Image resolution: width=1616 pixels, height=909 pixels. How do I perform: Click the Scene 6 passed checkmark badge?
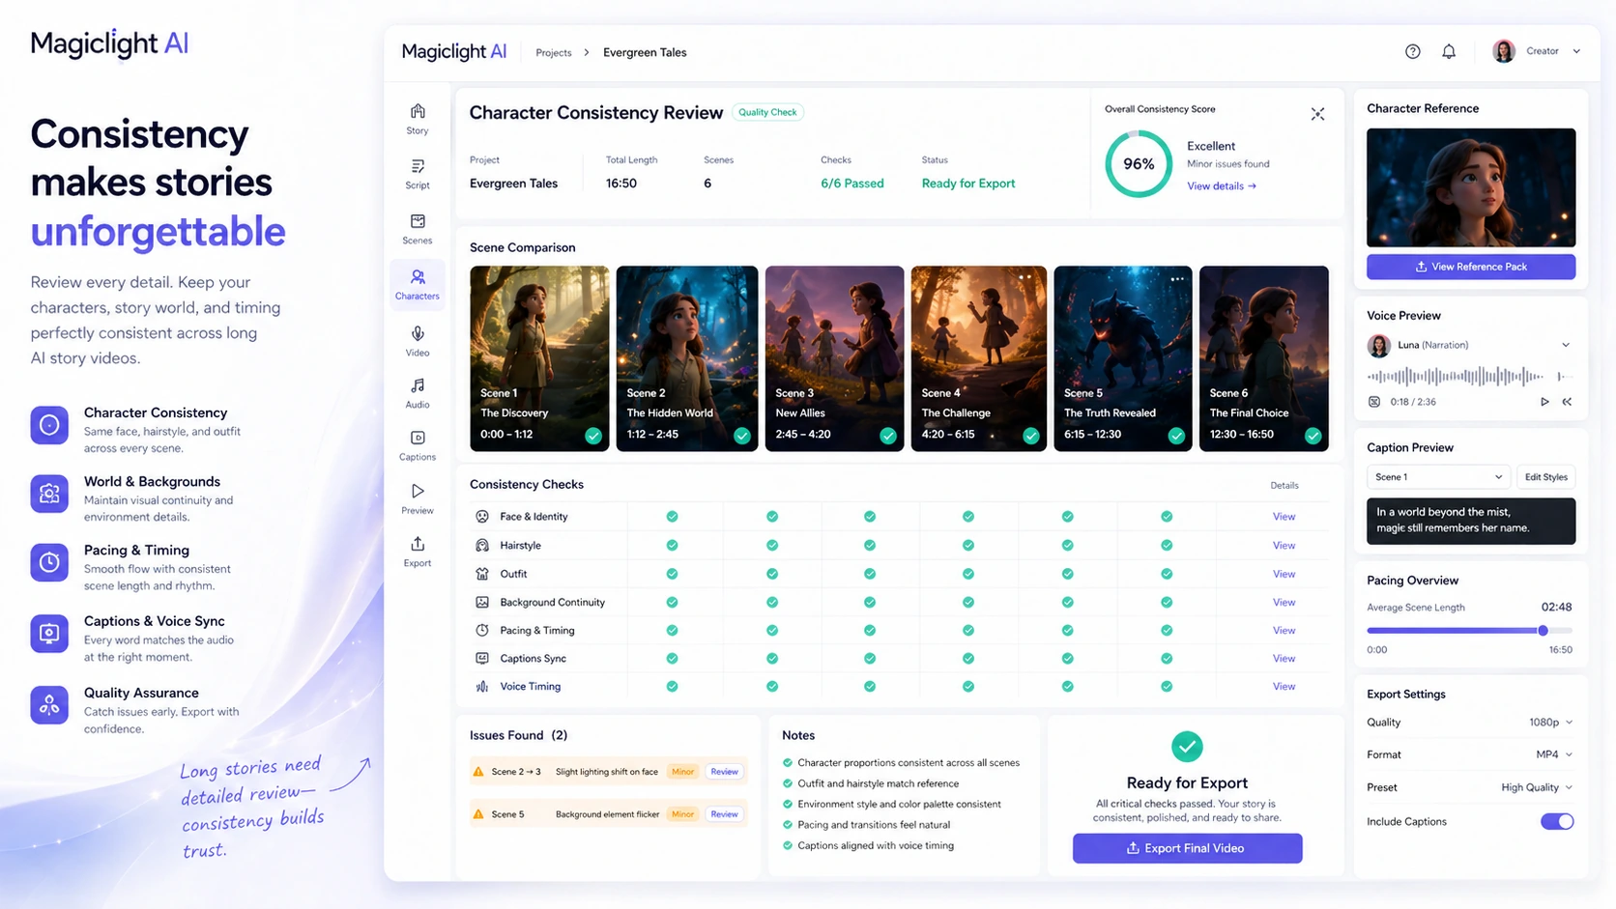[x=1313, y=436]
